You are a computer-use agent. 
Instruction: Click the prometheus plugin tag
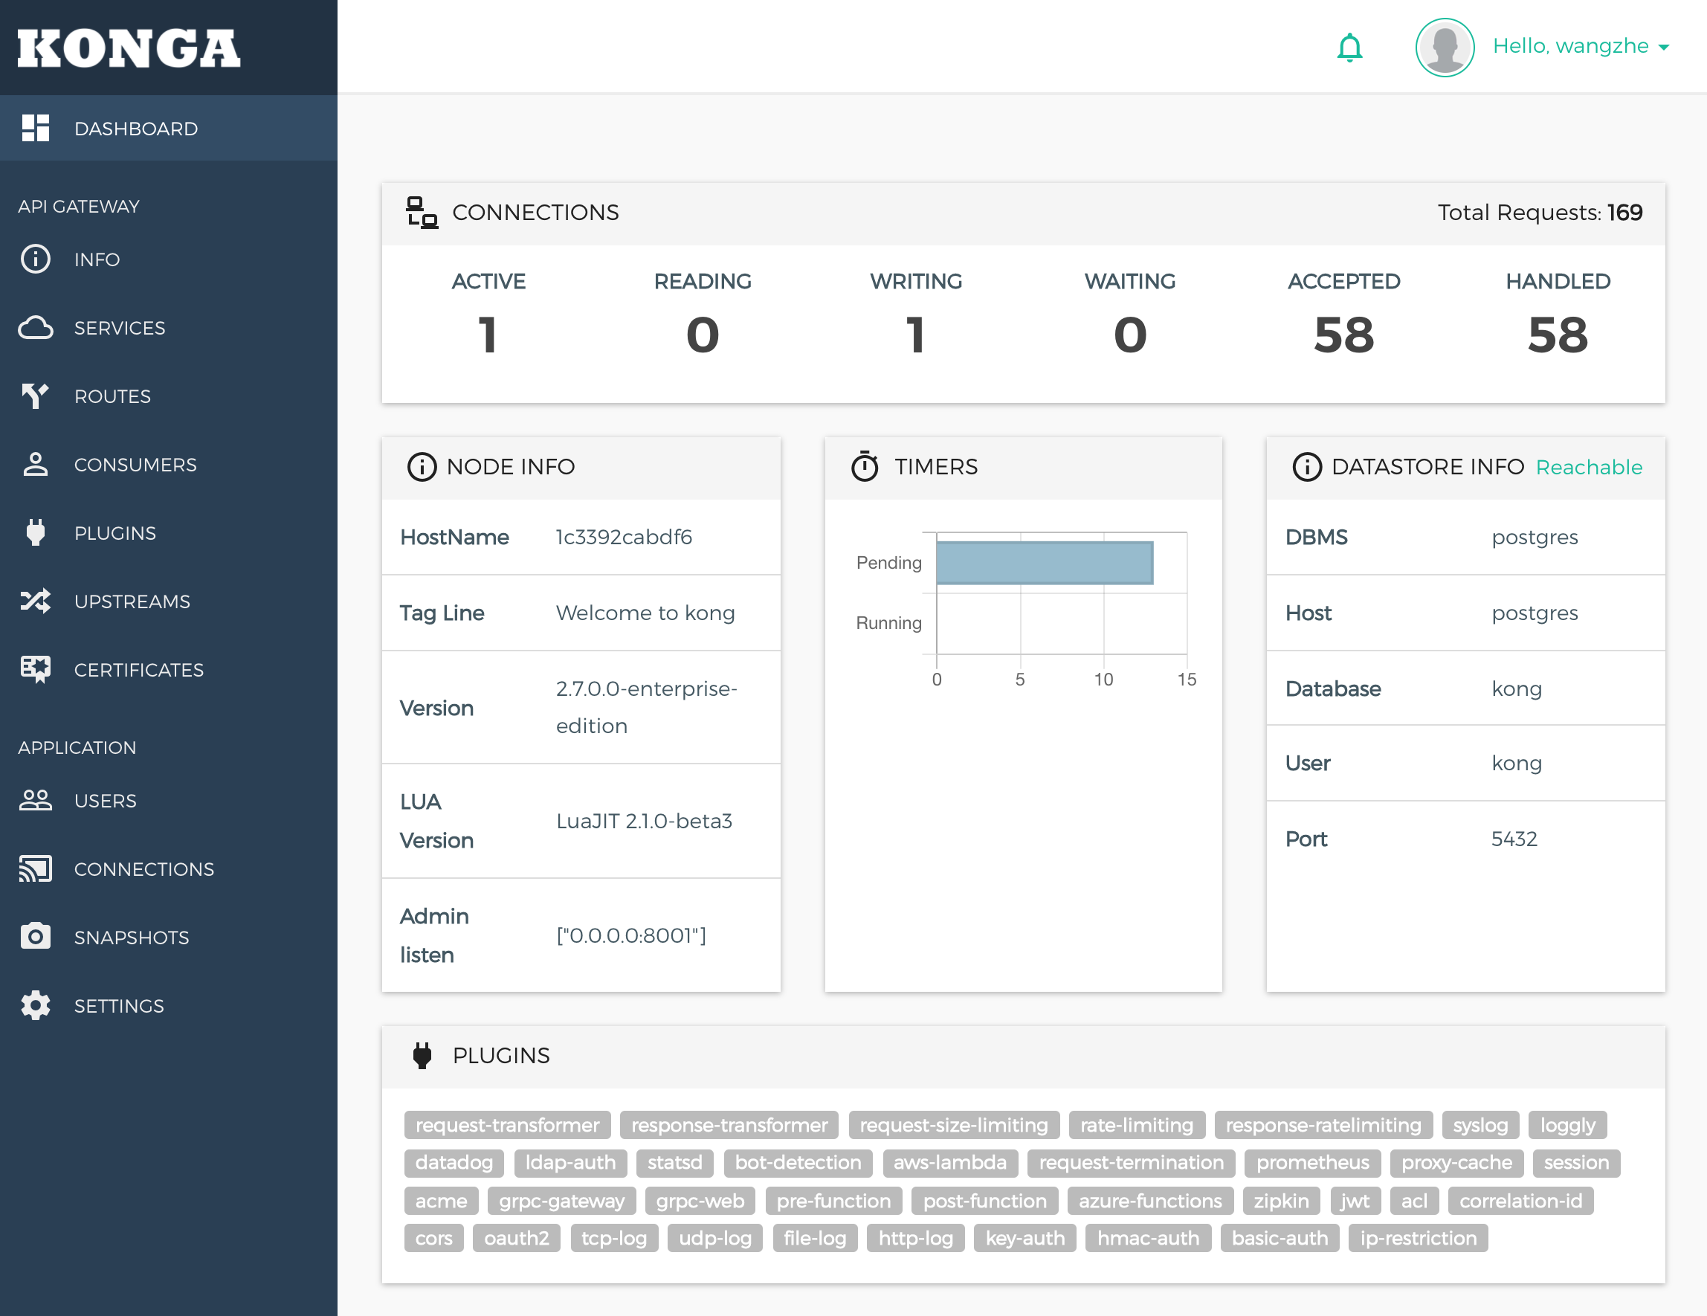pyautogui.click(x=1311, y=1162)
